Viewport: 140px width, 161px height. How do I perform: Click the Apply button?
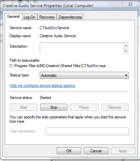(x=123, y=151)
